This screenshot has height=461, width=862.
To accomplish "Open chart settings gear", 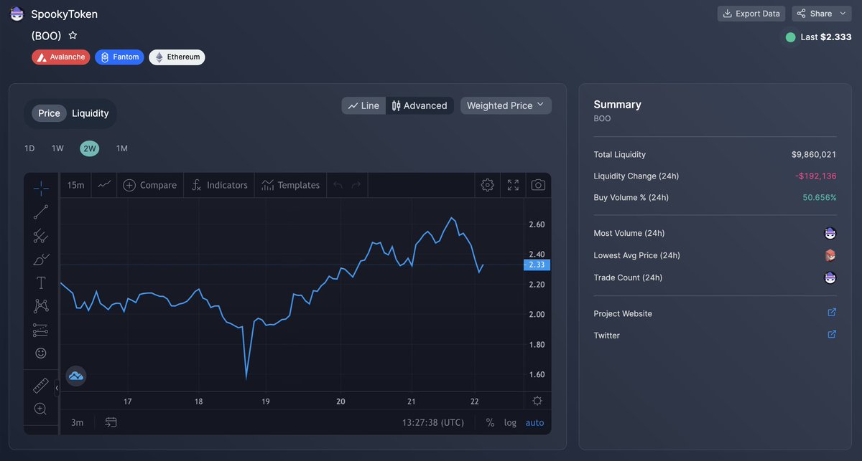I will 487,185.
